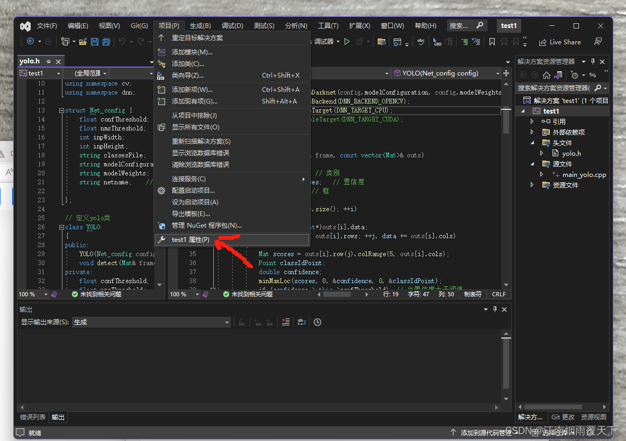Toggle auto-hide pin on Solution Explorer panel
This screenshot has width=626, height=441.
[593, 61]
